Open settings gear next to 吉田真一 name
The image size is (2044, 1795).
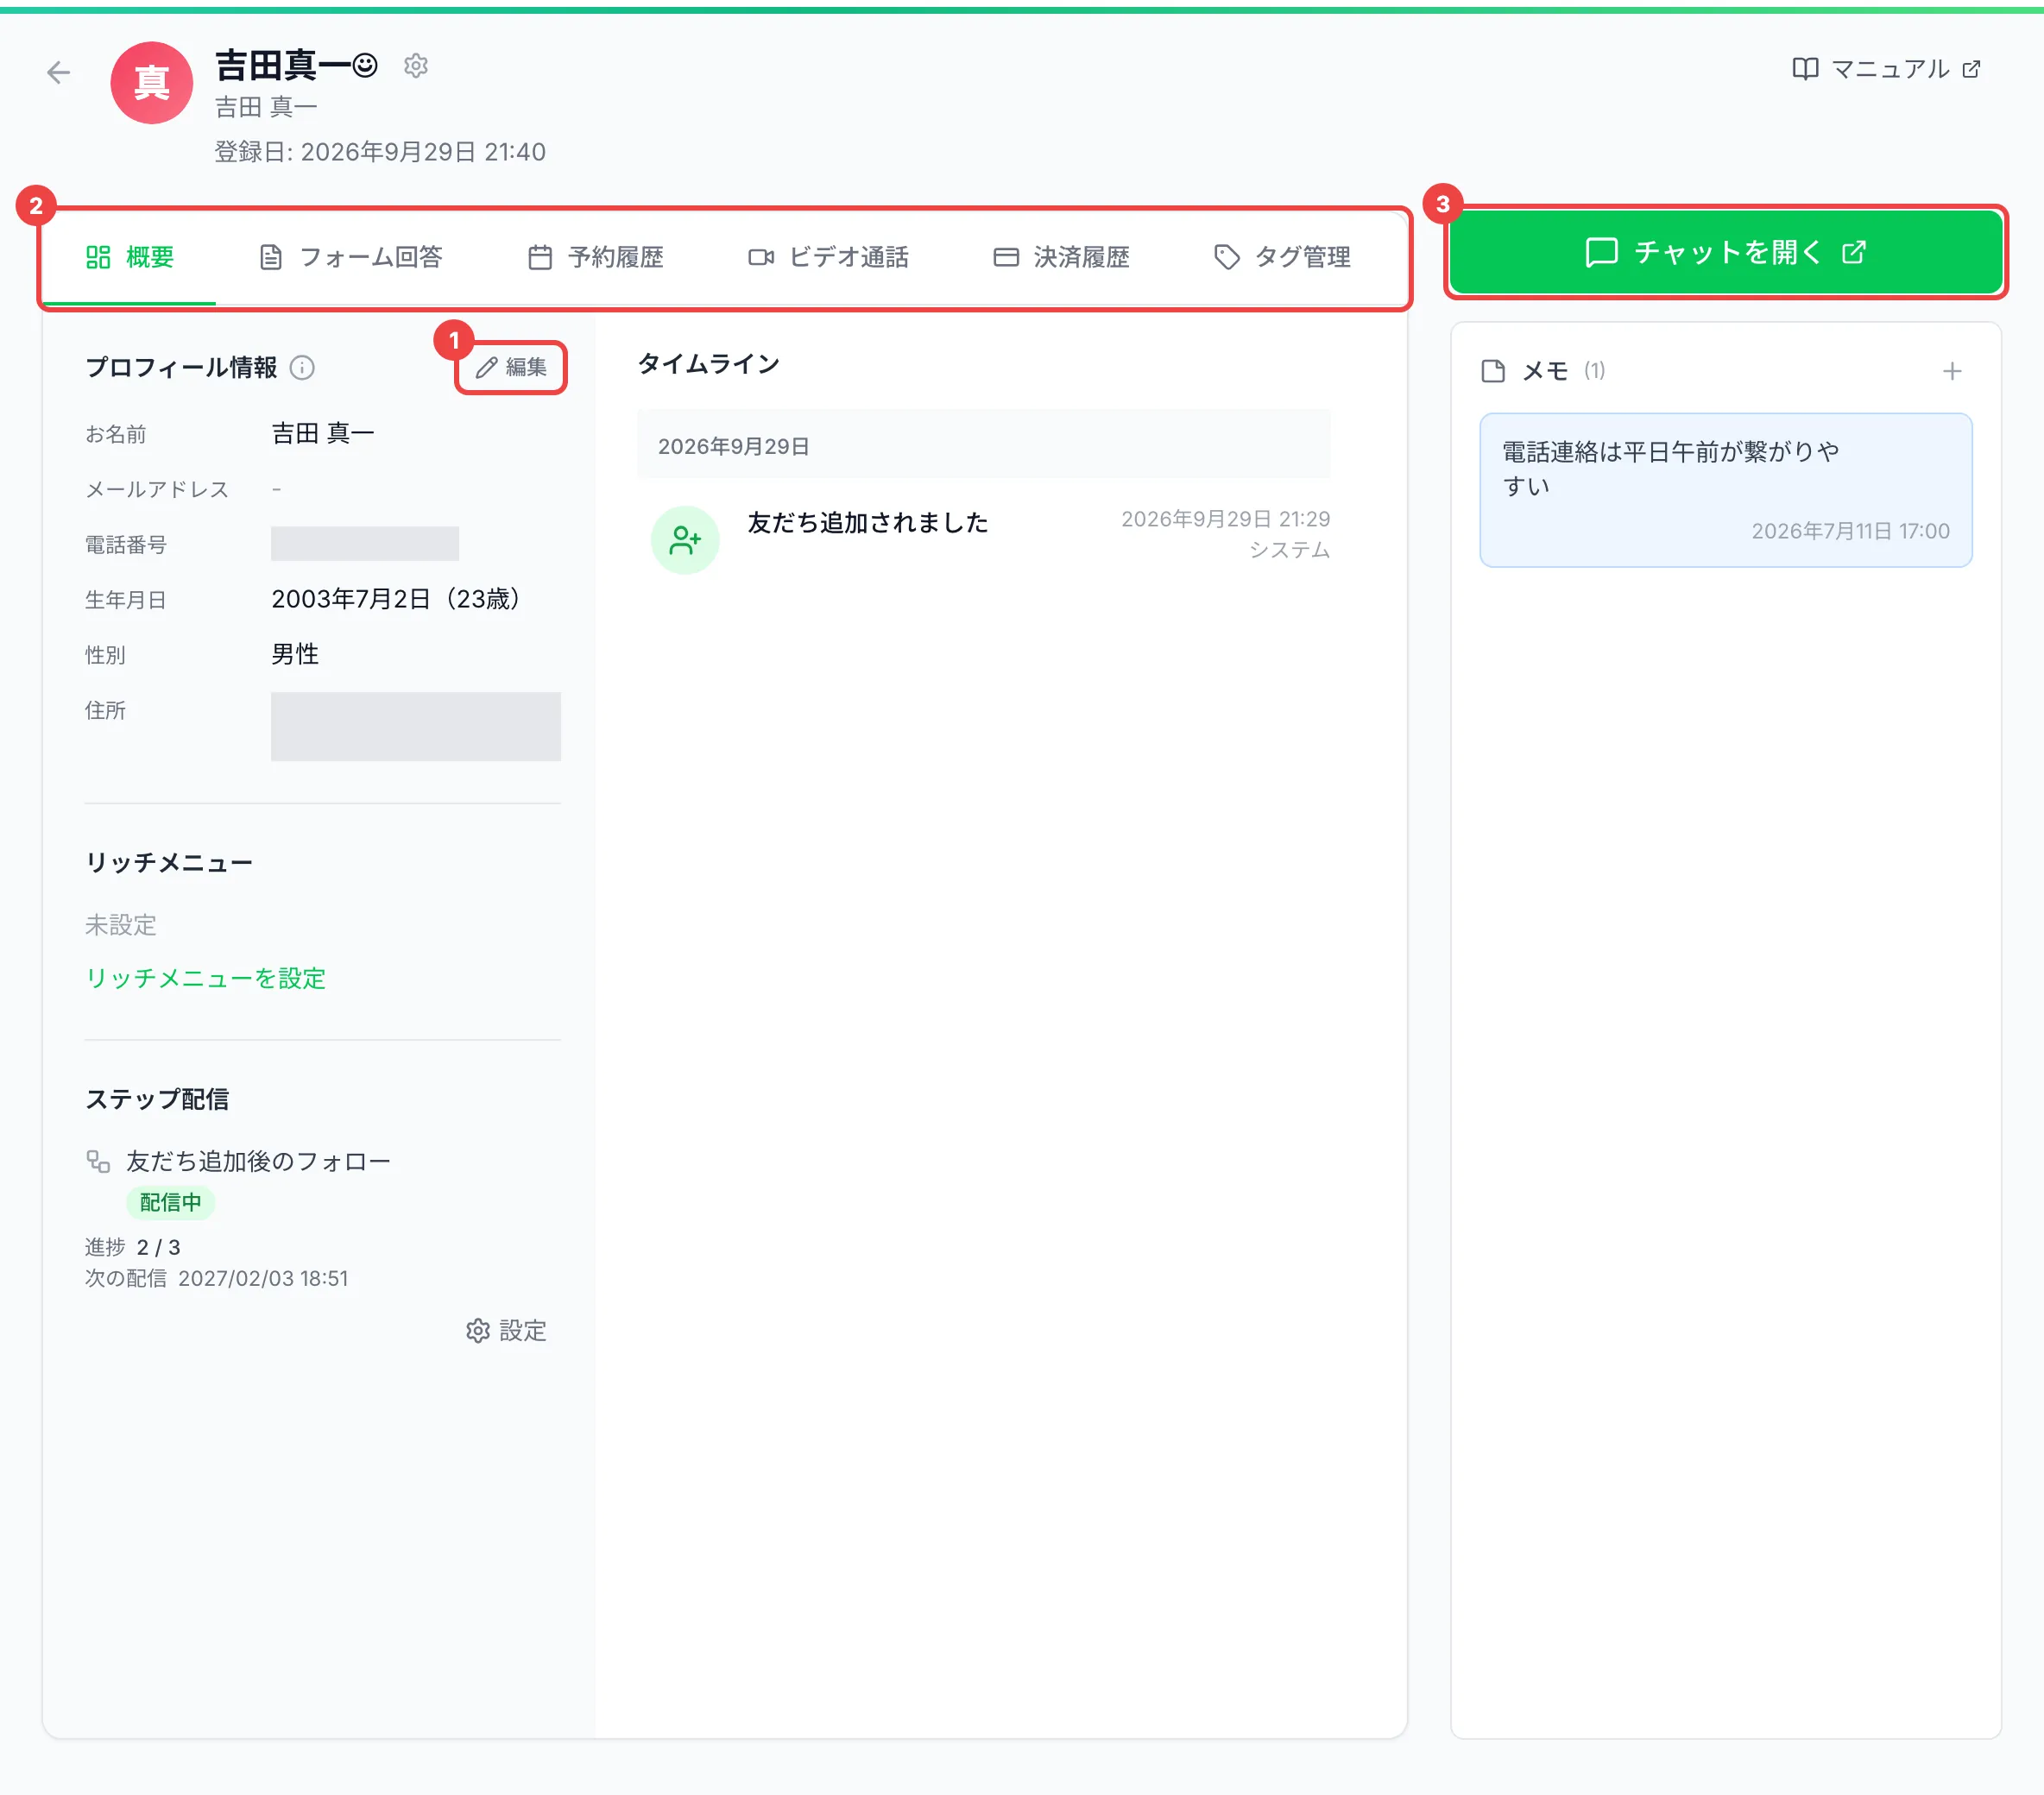[416, 66]
